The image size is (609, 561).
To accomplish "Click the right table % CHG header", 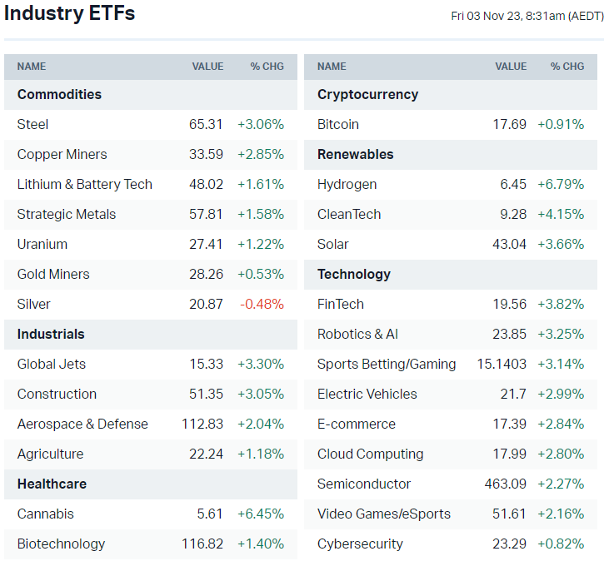I will click(x=567, y=67).
